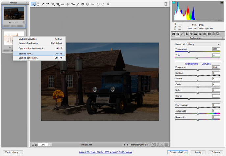Choose 'Scal do panoramy...' menu entry
The width and height of the screenshot is (226, 156).
[x=28, y=58]
